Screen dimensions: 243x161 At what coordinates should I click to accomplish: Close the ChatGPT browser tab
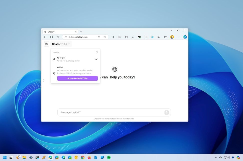(76, 32)
